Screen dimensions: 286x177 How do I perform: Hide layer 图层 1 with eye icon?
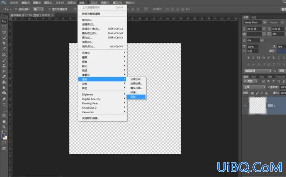point(245,105)
